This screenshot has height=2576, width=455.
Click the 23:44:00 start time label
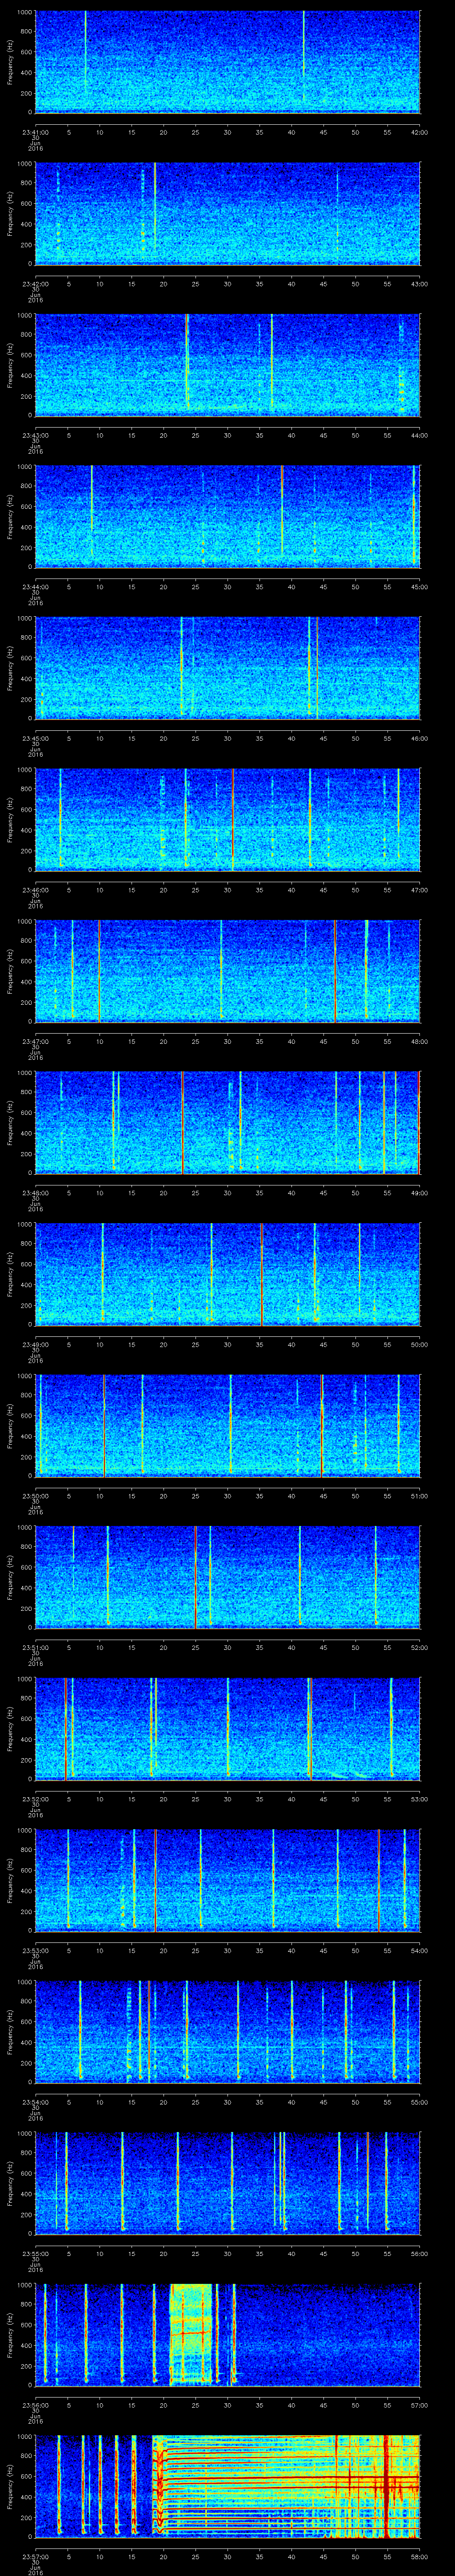pyautogui.click(x=36, y=587)
